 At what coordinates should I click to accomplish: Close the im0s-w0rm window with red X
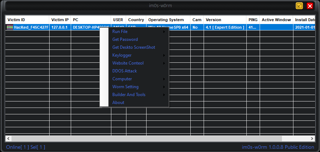tap(310, 6)
